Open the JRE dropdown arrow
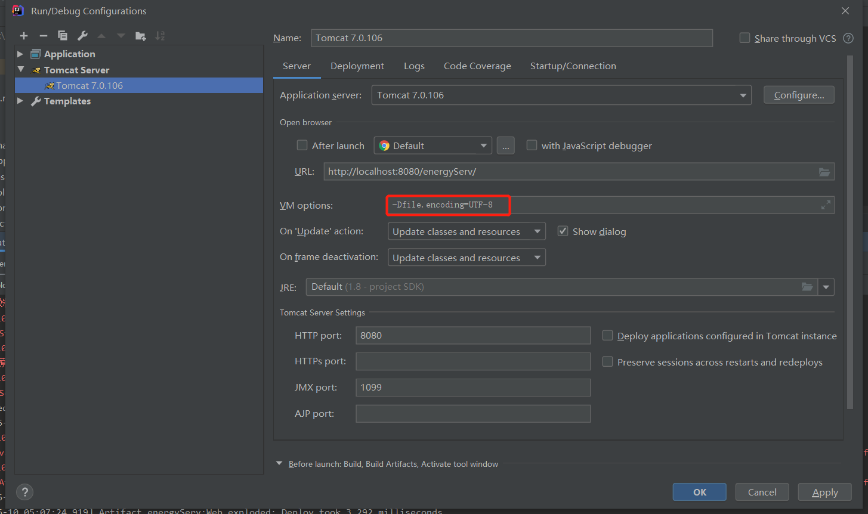 click(826, 287)
